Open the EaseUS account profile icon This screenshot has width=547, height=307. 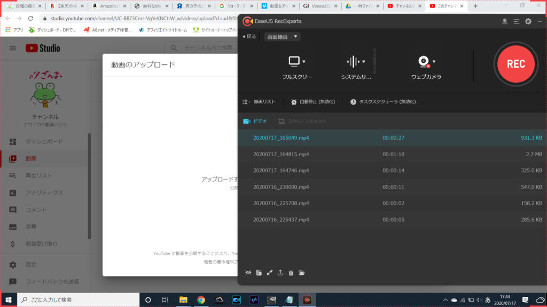coord(504,21)
